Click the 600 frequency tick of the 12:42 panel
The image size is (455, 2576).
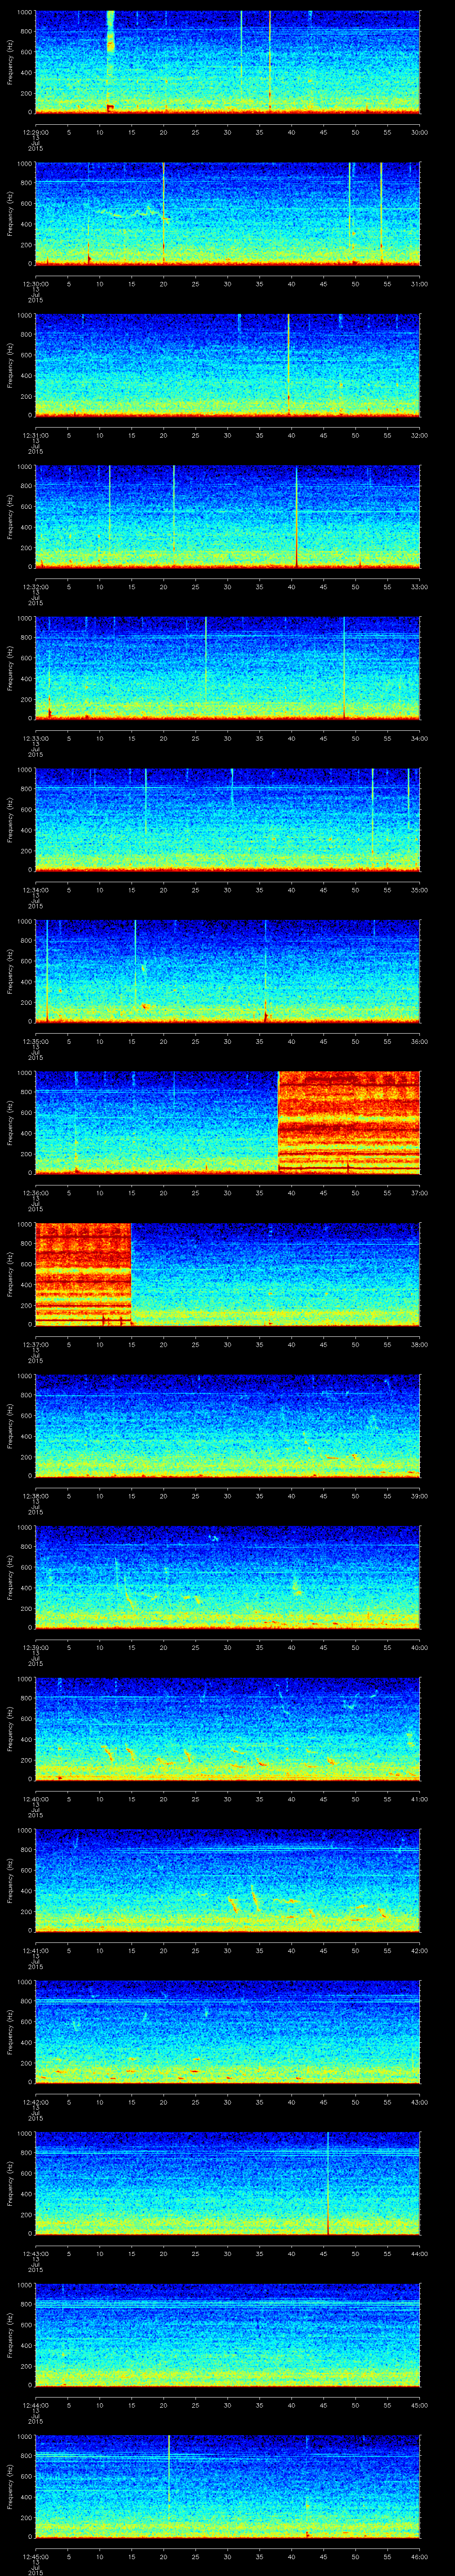[26, 2022]
